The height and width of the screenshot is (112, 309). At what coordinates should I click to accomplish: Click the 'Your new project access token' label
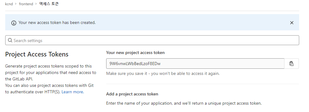point(135,53)
